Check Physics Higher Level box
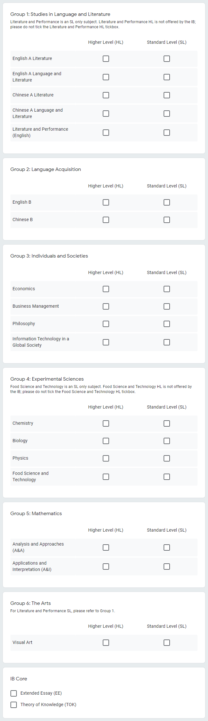 click(106, 458)
